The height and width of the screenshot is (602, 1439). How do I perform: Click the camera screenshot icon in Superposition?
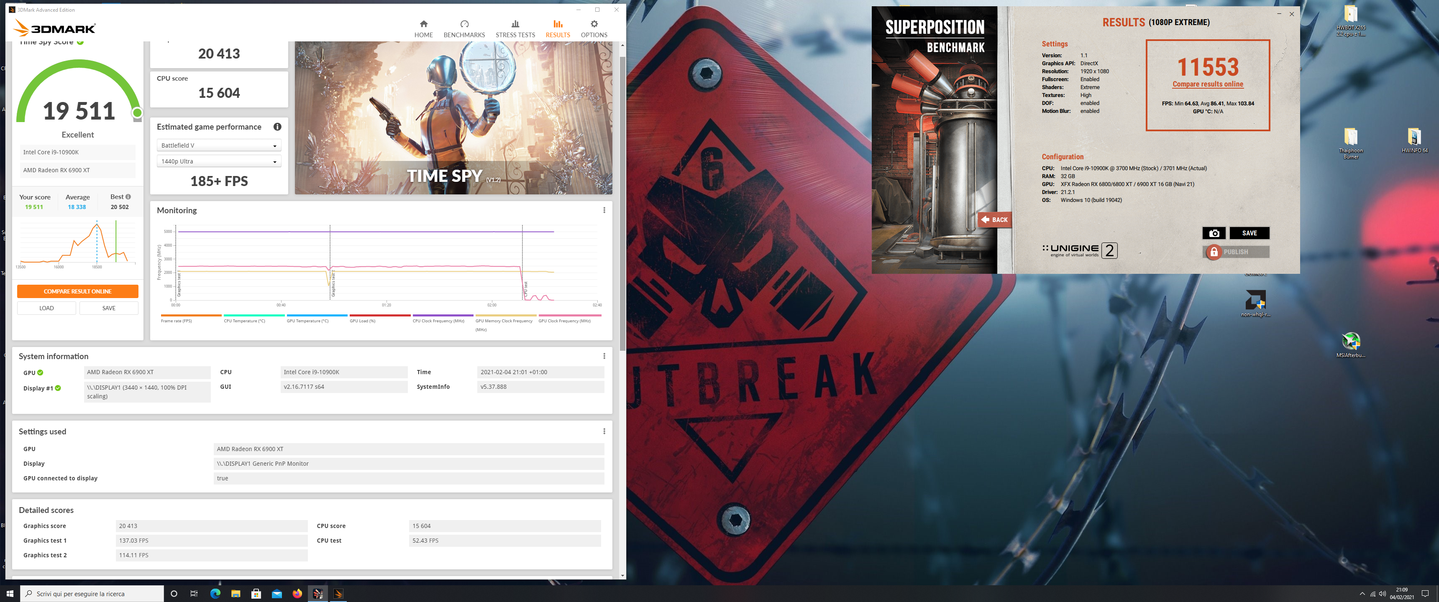pos(1214,233)
